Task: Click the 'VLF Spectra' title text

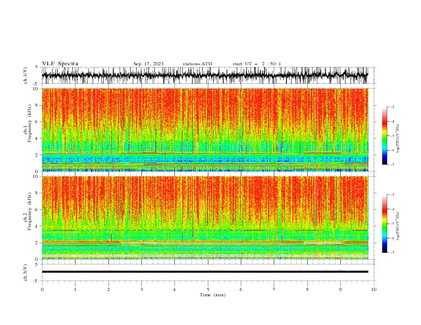Action: coord(60,64)
